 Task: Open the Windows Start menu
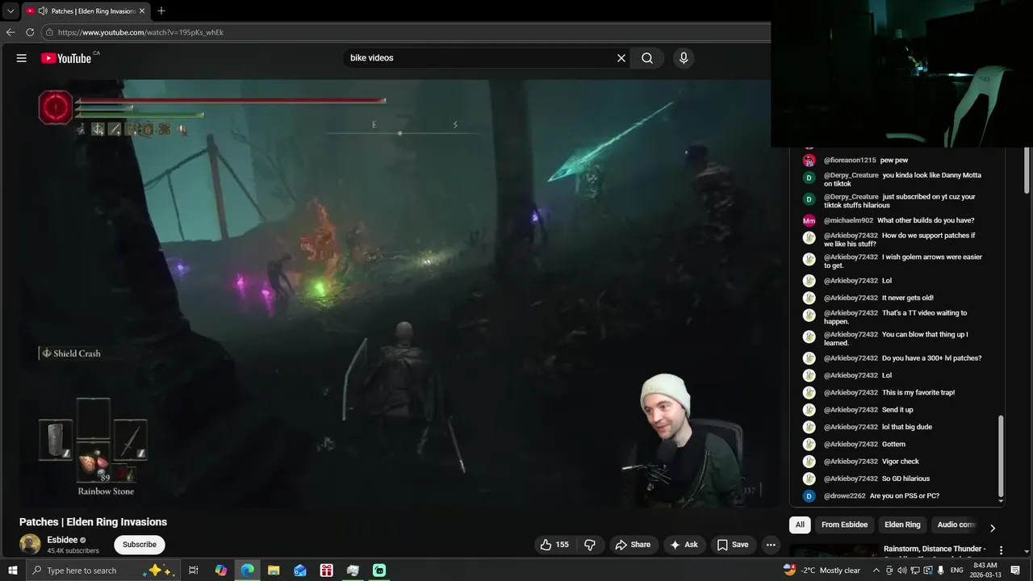(13, 571)
